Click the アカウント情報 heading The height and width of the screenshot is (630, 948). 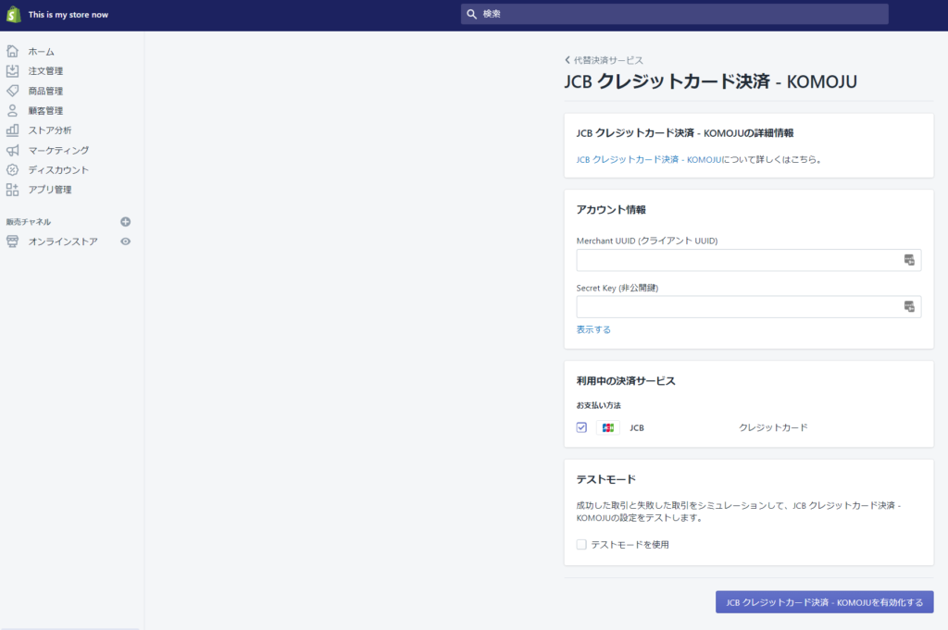(611, 210)
